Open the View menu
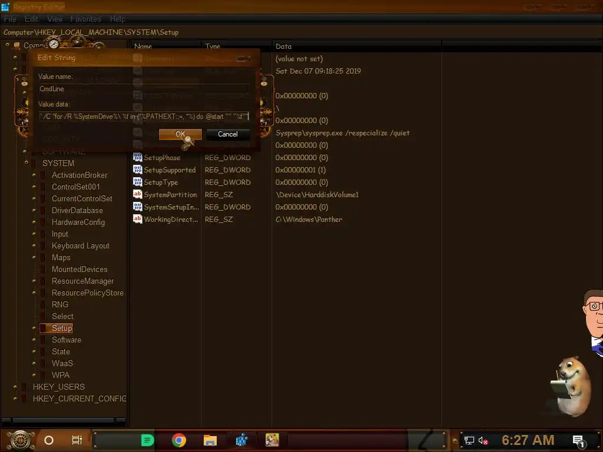 (x=55, y=19)
